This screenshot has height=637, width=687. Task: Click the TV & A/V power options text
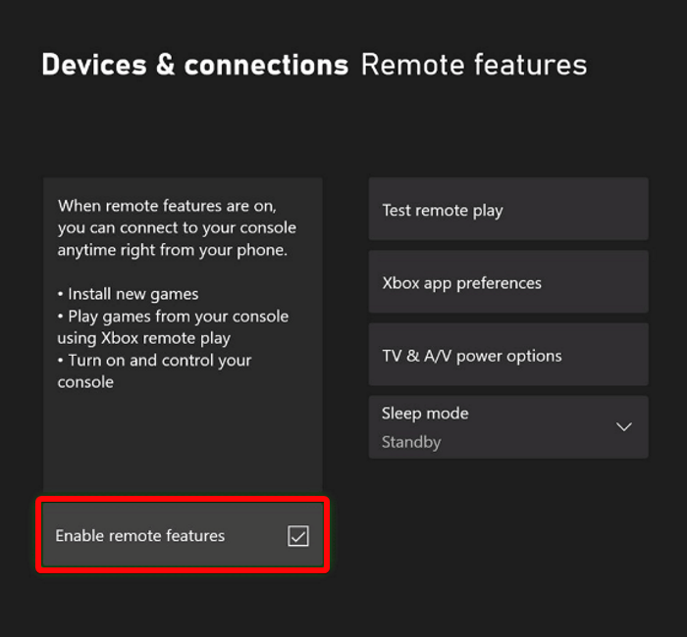tap(472, 356)
